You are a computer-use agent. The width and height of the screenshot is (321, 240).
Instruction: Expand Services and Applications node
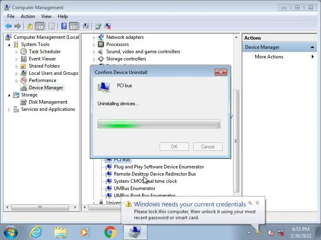coord(9,110)
